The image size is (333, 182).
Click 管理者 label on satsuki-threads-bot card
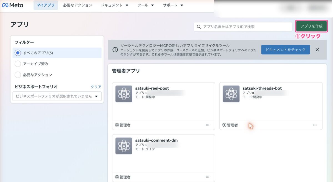click(x=233, y=125)
